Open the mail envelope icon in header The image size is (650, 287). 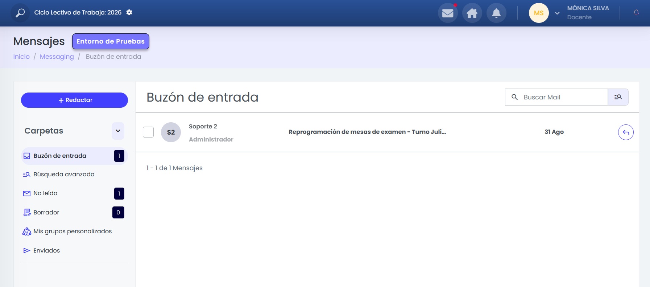[448, 13]
